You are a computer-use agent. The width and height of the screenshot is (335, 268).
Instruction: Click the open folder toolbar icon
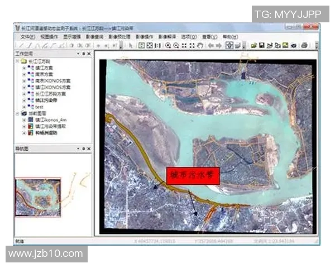pos(254,45)
